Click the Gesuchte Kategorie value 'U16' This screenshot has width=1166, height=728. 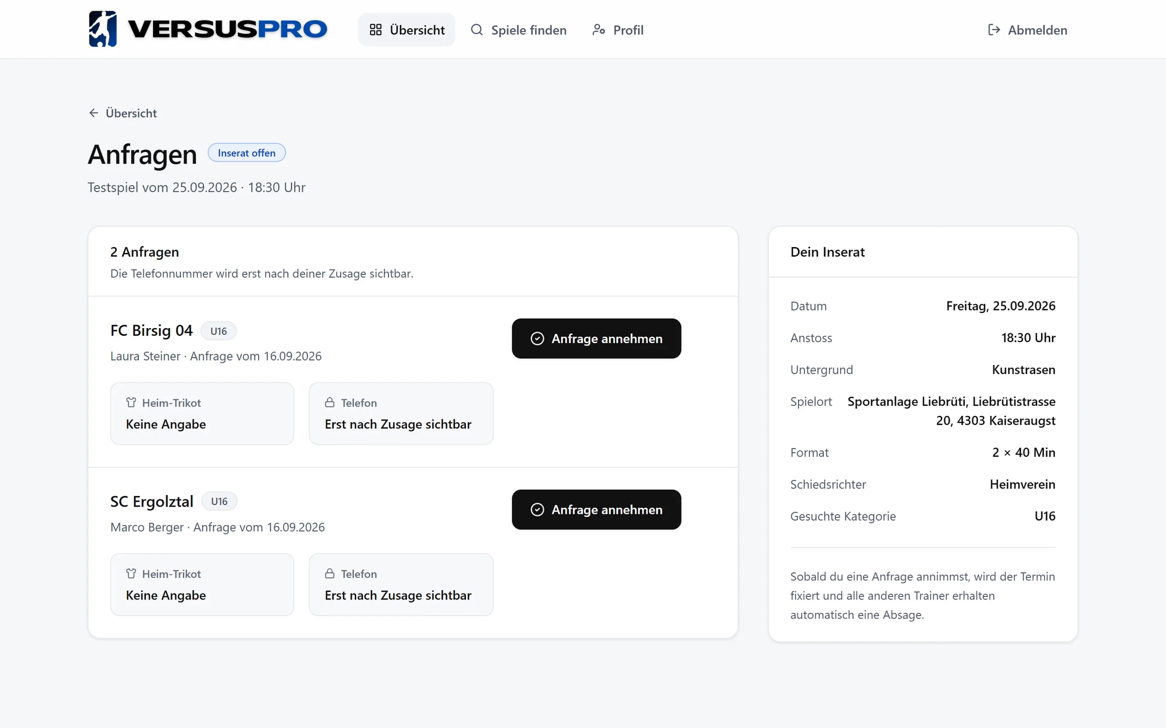tap(1045, 516)
